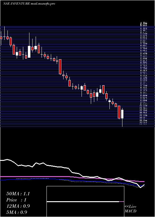Click the largest red candlestick mid-chart
Screen dimensions: 155x217
point(60,67)
